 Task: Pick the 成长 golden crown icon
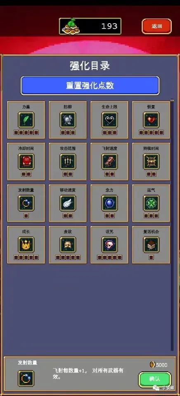pyautogui.click(x=26, y=245)
